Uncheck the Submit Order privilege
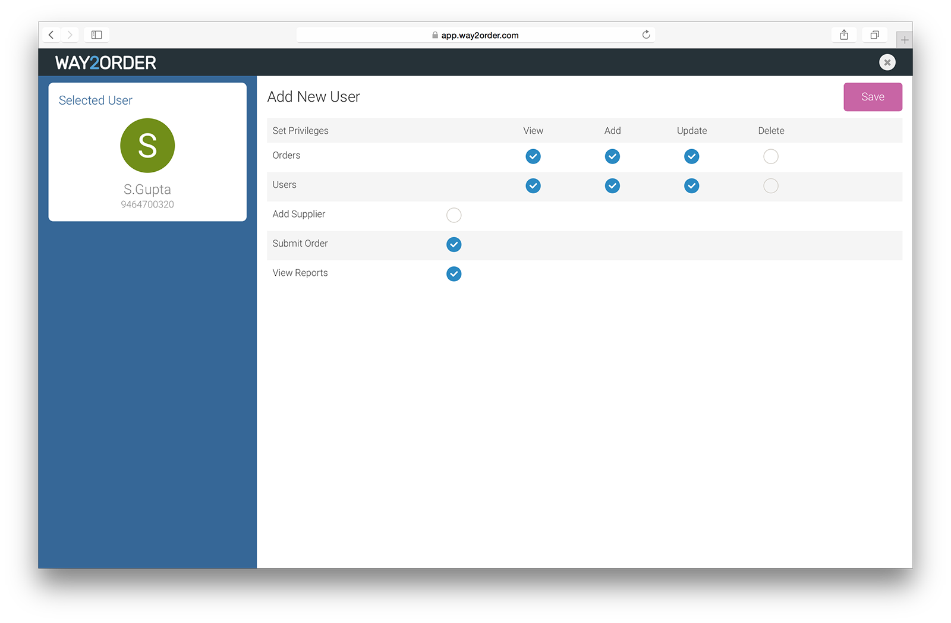 (454, 244)
